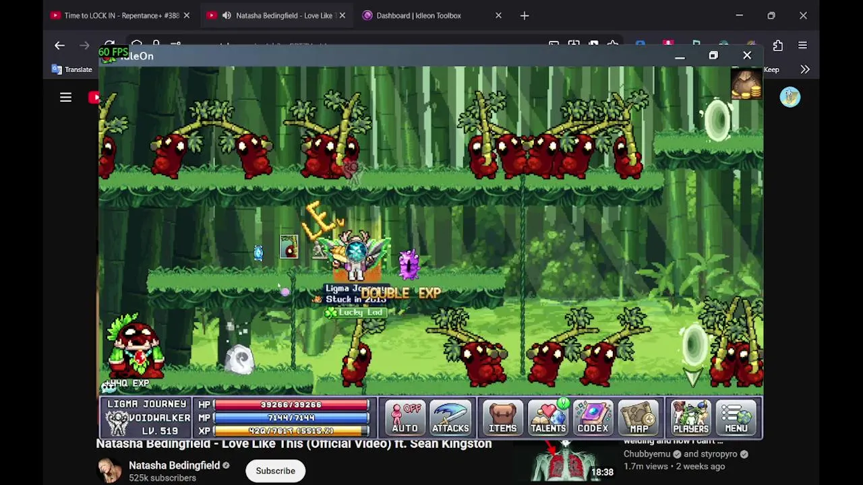Open a new browser tab
This screenshot has height=485, width=863.
pyautogui.click(x=525, y=15)
